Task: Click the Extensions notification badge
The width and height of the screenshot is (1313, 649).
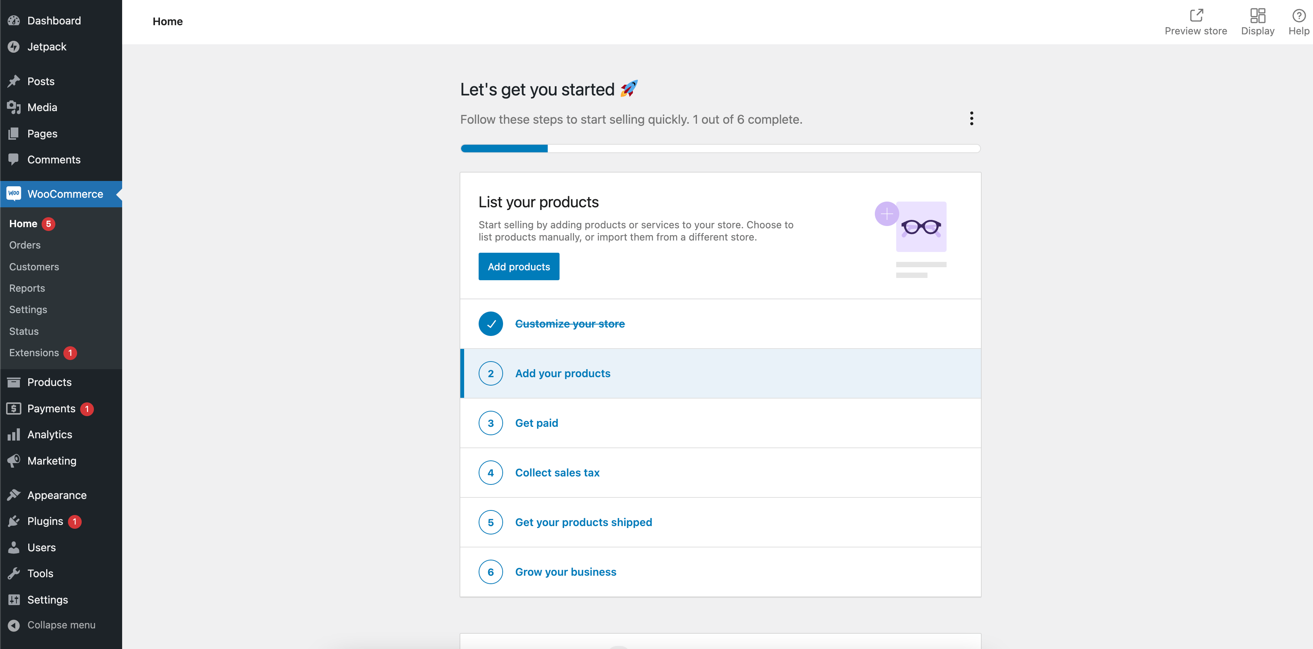Action: [70, 352]
